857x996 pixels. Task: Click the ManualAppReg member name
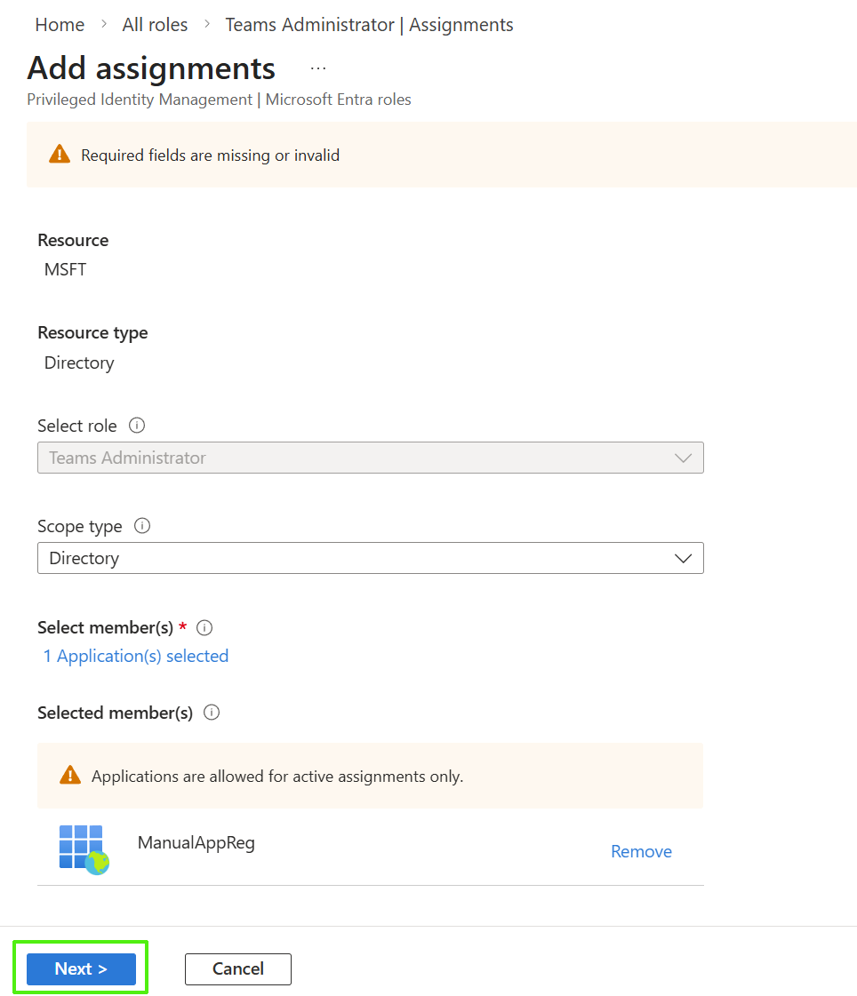click(196, 842)
